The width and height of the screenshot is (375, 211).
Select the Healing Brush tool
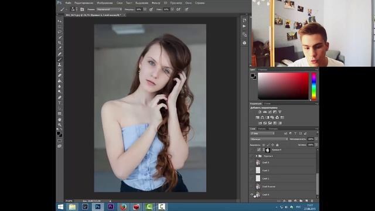60,54
